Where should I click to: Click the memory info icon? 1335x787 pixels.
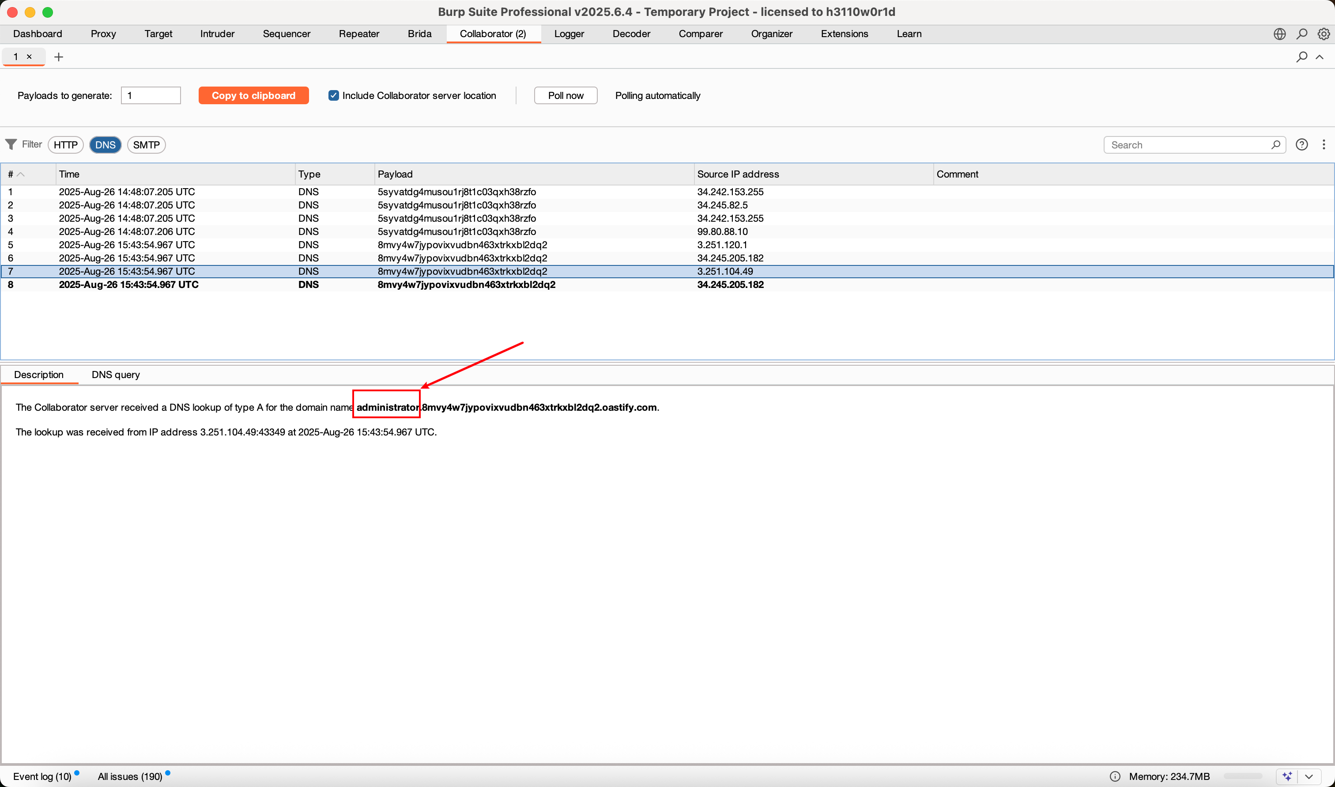coord(1115,776)
